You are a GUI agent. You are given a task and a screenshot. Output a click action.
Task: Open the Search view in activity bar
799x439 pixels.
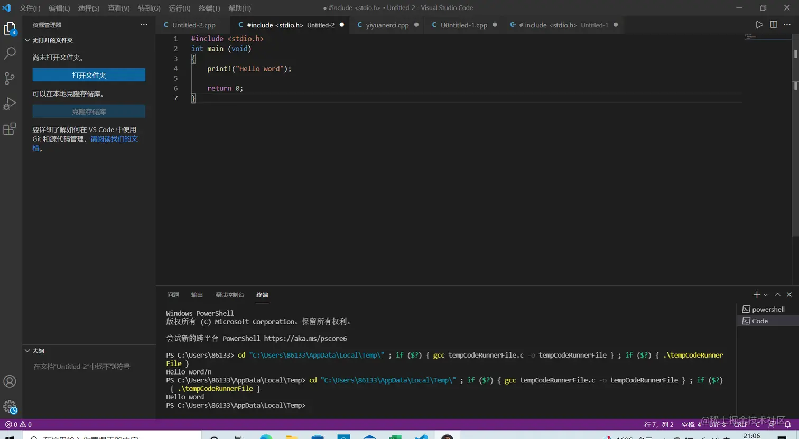10,53
